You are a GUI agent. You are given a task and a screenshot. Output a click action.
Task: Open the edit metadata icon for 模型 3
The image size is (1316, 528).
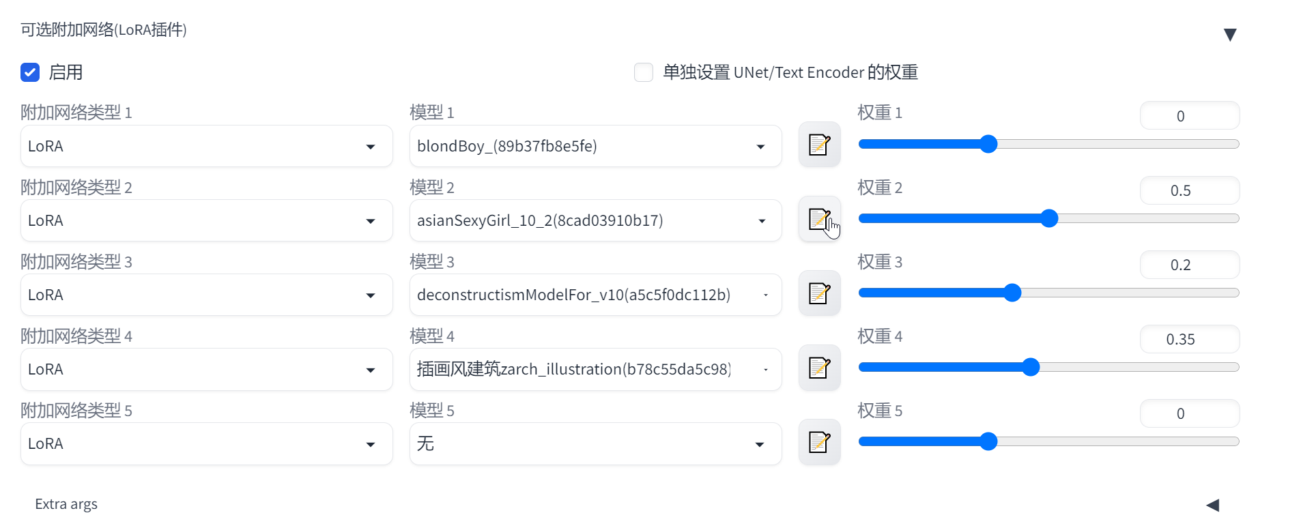819,293
